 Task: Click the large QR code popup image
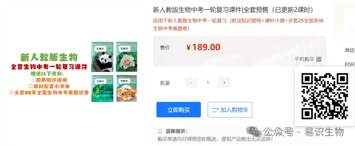point(325,96)
